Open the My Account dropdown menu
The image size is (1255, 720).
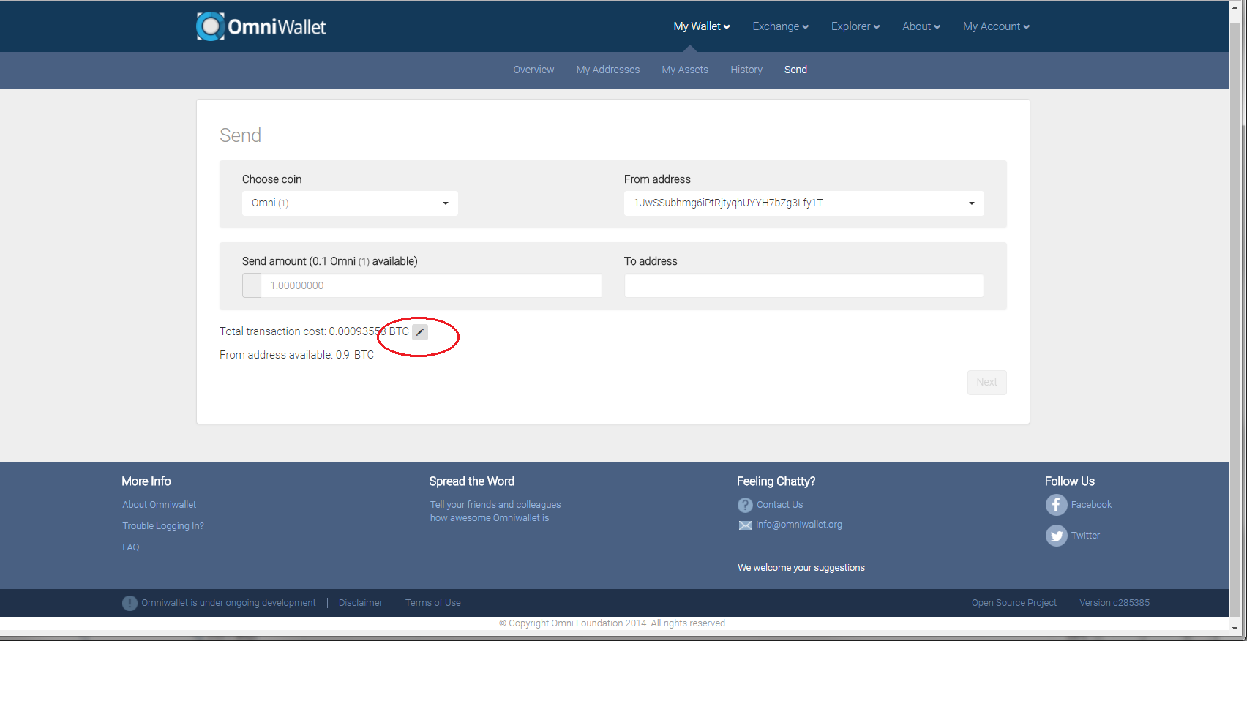coord(996,26)
